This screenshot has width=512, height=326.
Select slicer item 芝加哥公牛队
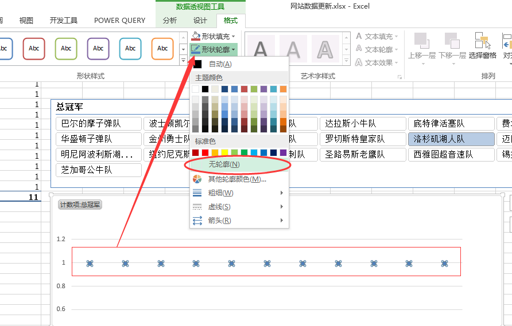(99, 170)
